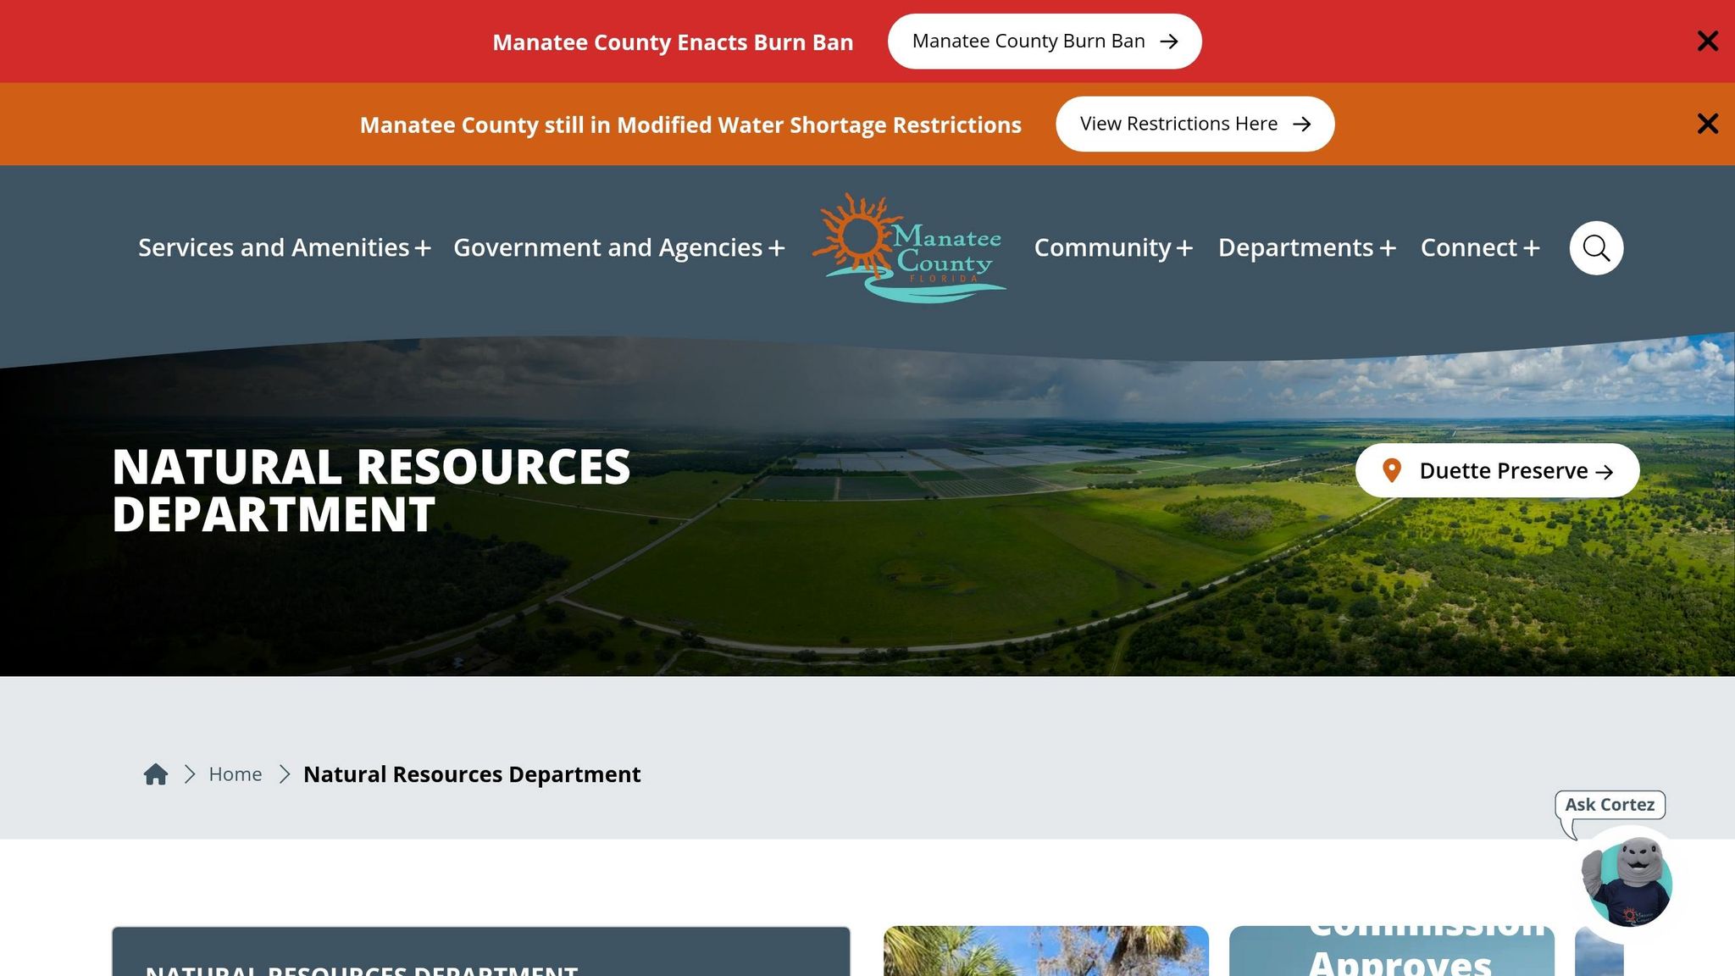Open the Commission Approves news card
The height and width of the screenshot is (976, 1735).
click(x=1392, y=951)
